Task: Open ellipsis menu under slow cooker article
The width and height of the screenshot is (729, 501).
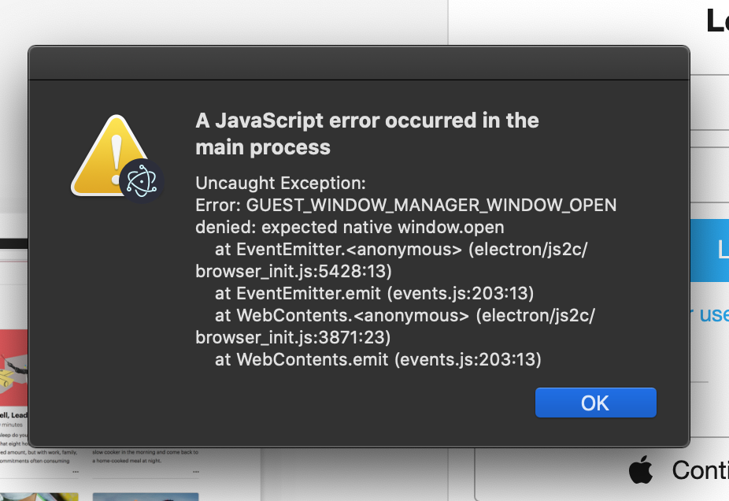Action: click(x=196, y=472)
